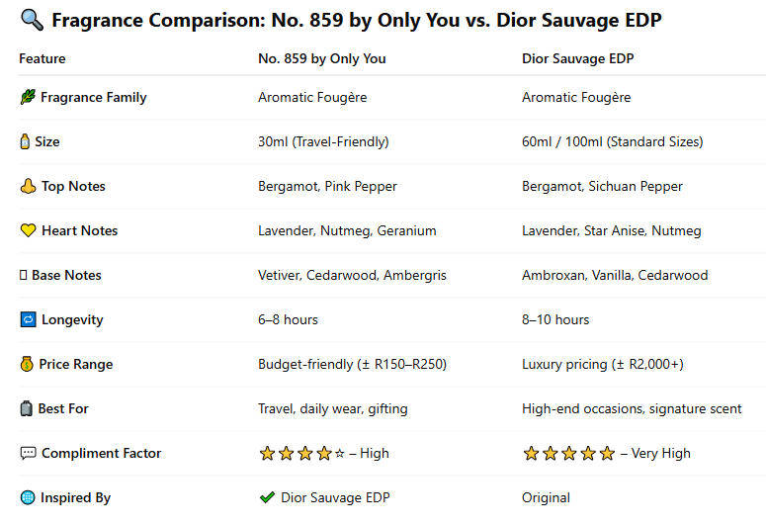The height and width of the screenshot is (526, 766).
Task: Click the small icon beside Base Notes
Action: 23,275
